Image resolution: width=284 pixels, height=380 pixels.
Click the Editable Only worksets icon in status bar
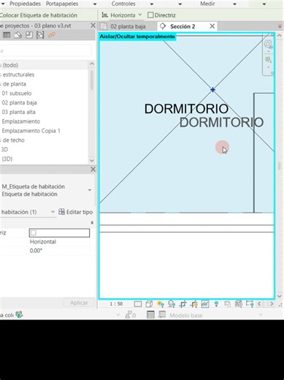tap(131, 315)
